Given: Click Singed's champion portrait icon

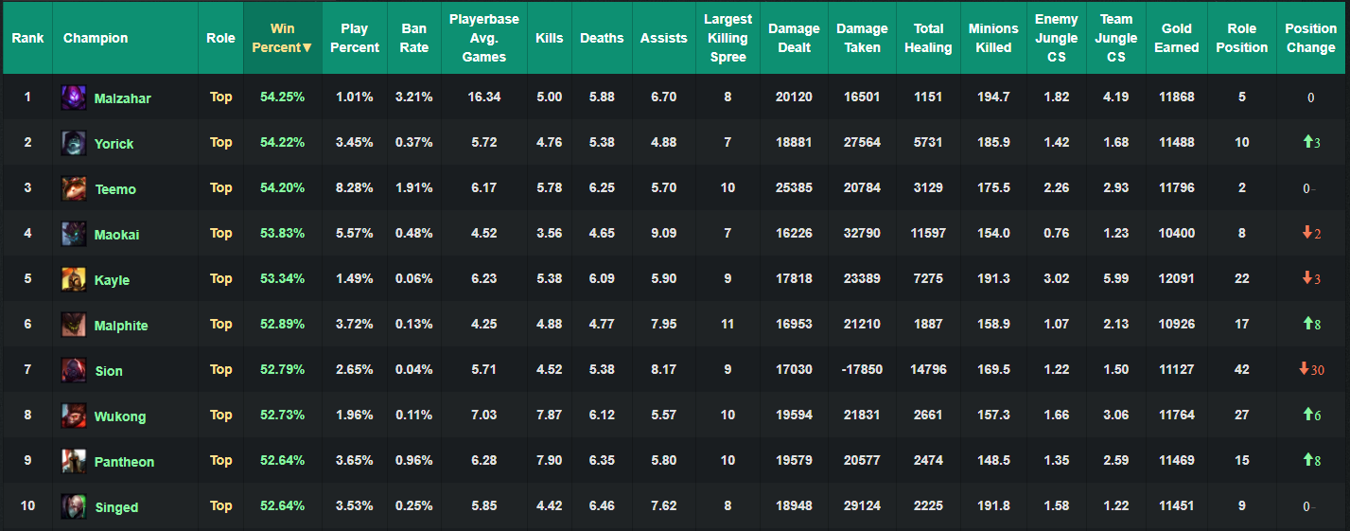Looking at the screenshot, I should [74, 506].
